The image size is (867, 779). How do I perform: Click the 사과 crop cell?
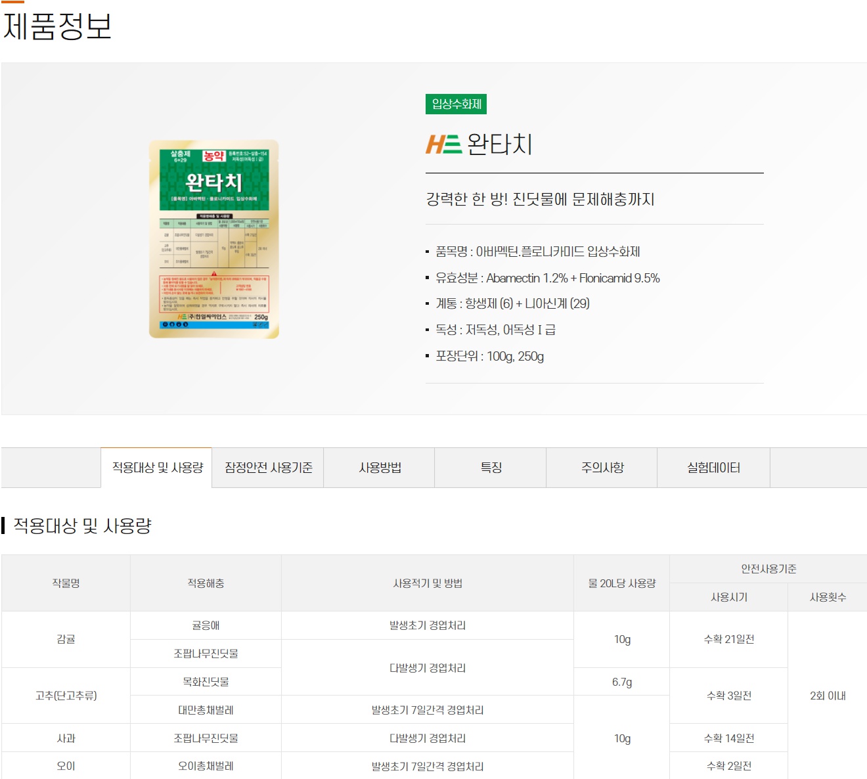pos(66,738)
